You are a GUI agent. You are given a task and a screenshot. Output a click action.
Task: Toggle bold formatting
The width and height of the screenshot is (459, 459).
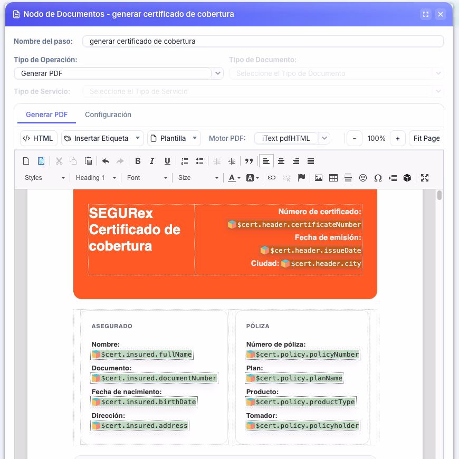pos(138,161)
